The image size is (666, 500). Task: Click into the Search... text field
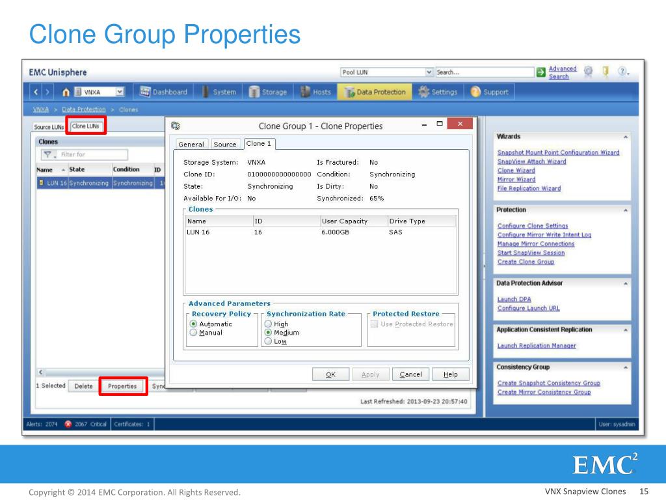pos(485,72)
